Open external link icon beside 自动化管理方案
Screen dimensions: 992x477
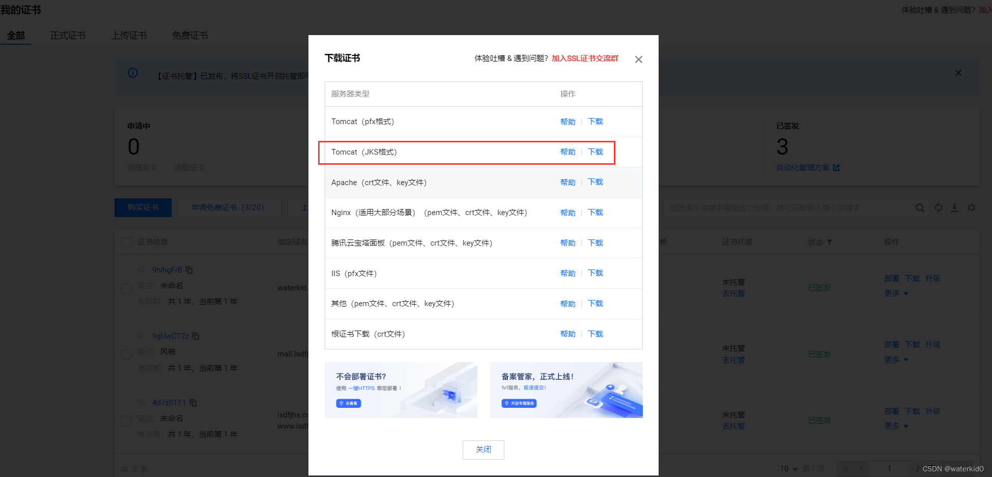pyautogui.click(x=836, y=168)
